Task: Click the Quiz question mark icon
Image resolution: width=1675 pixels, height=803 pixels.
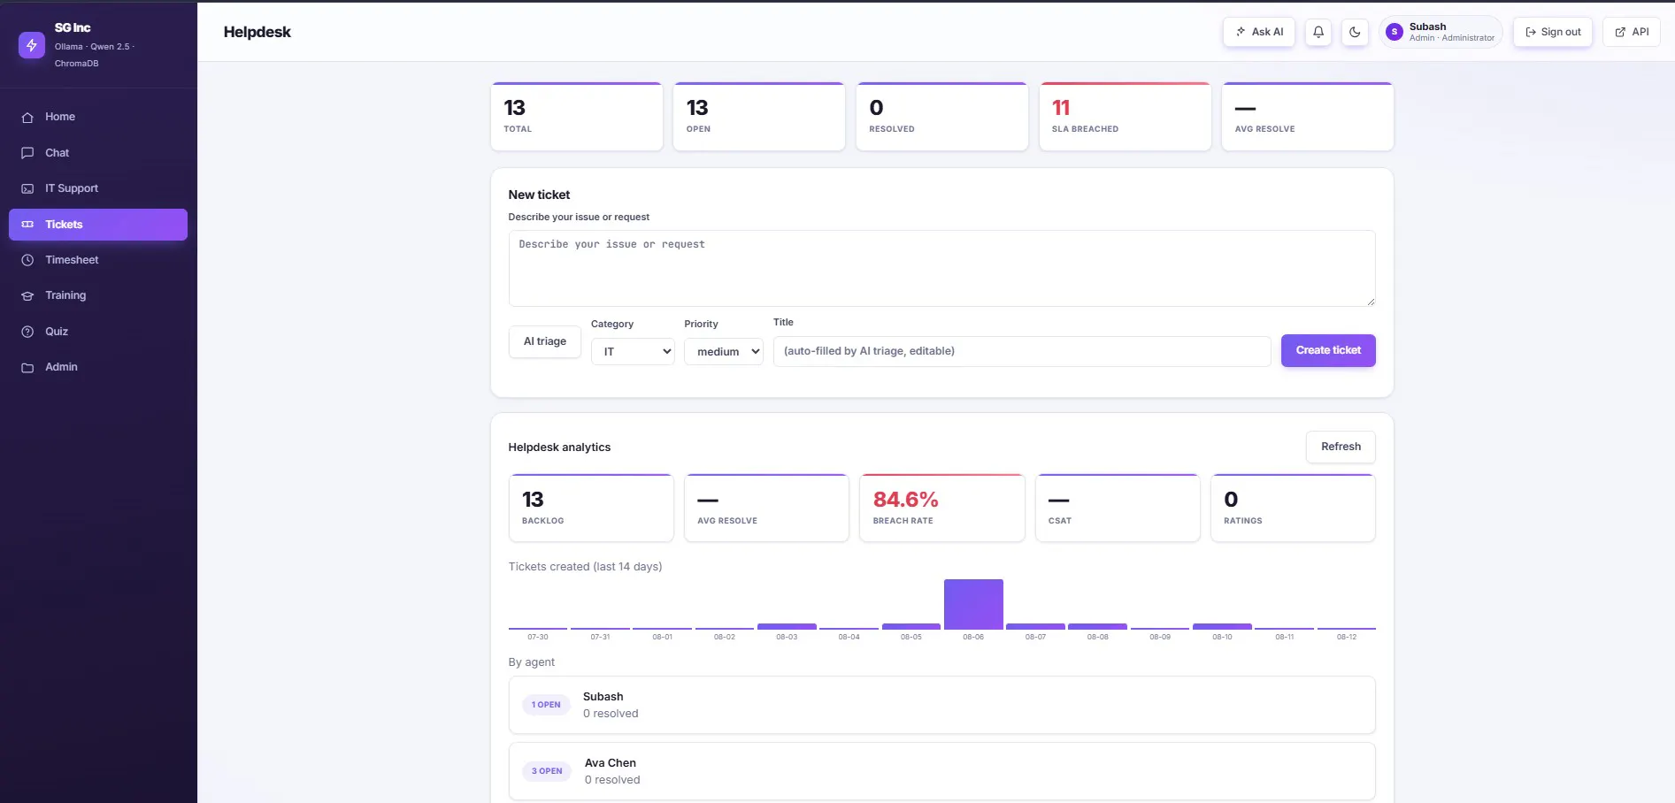Action: tap(27, 332)
